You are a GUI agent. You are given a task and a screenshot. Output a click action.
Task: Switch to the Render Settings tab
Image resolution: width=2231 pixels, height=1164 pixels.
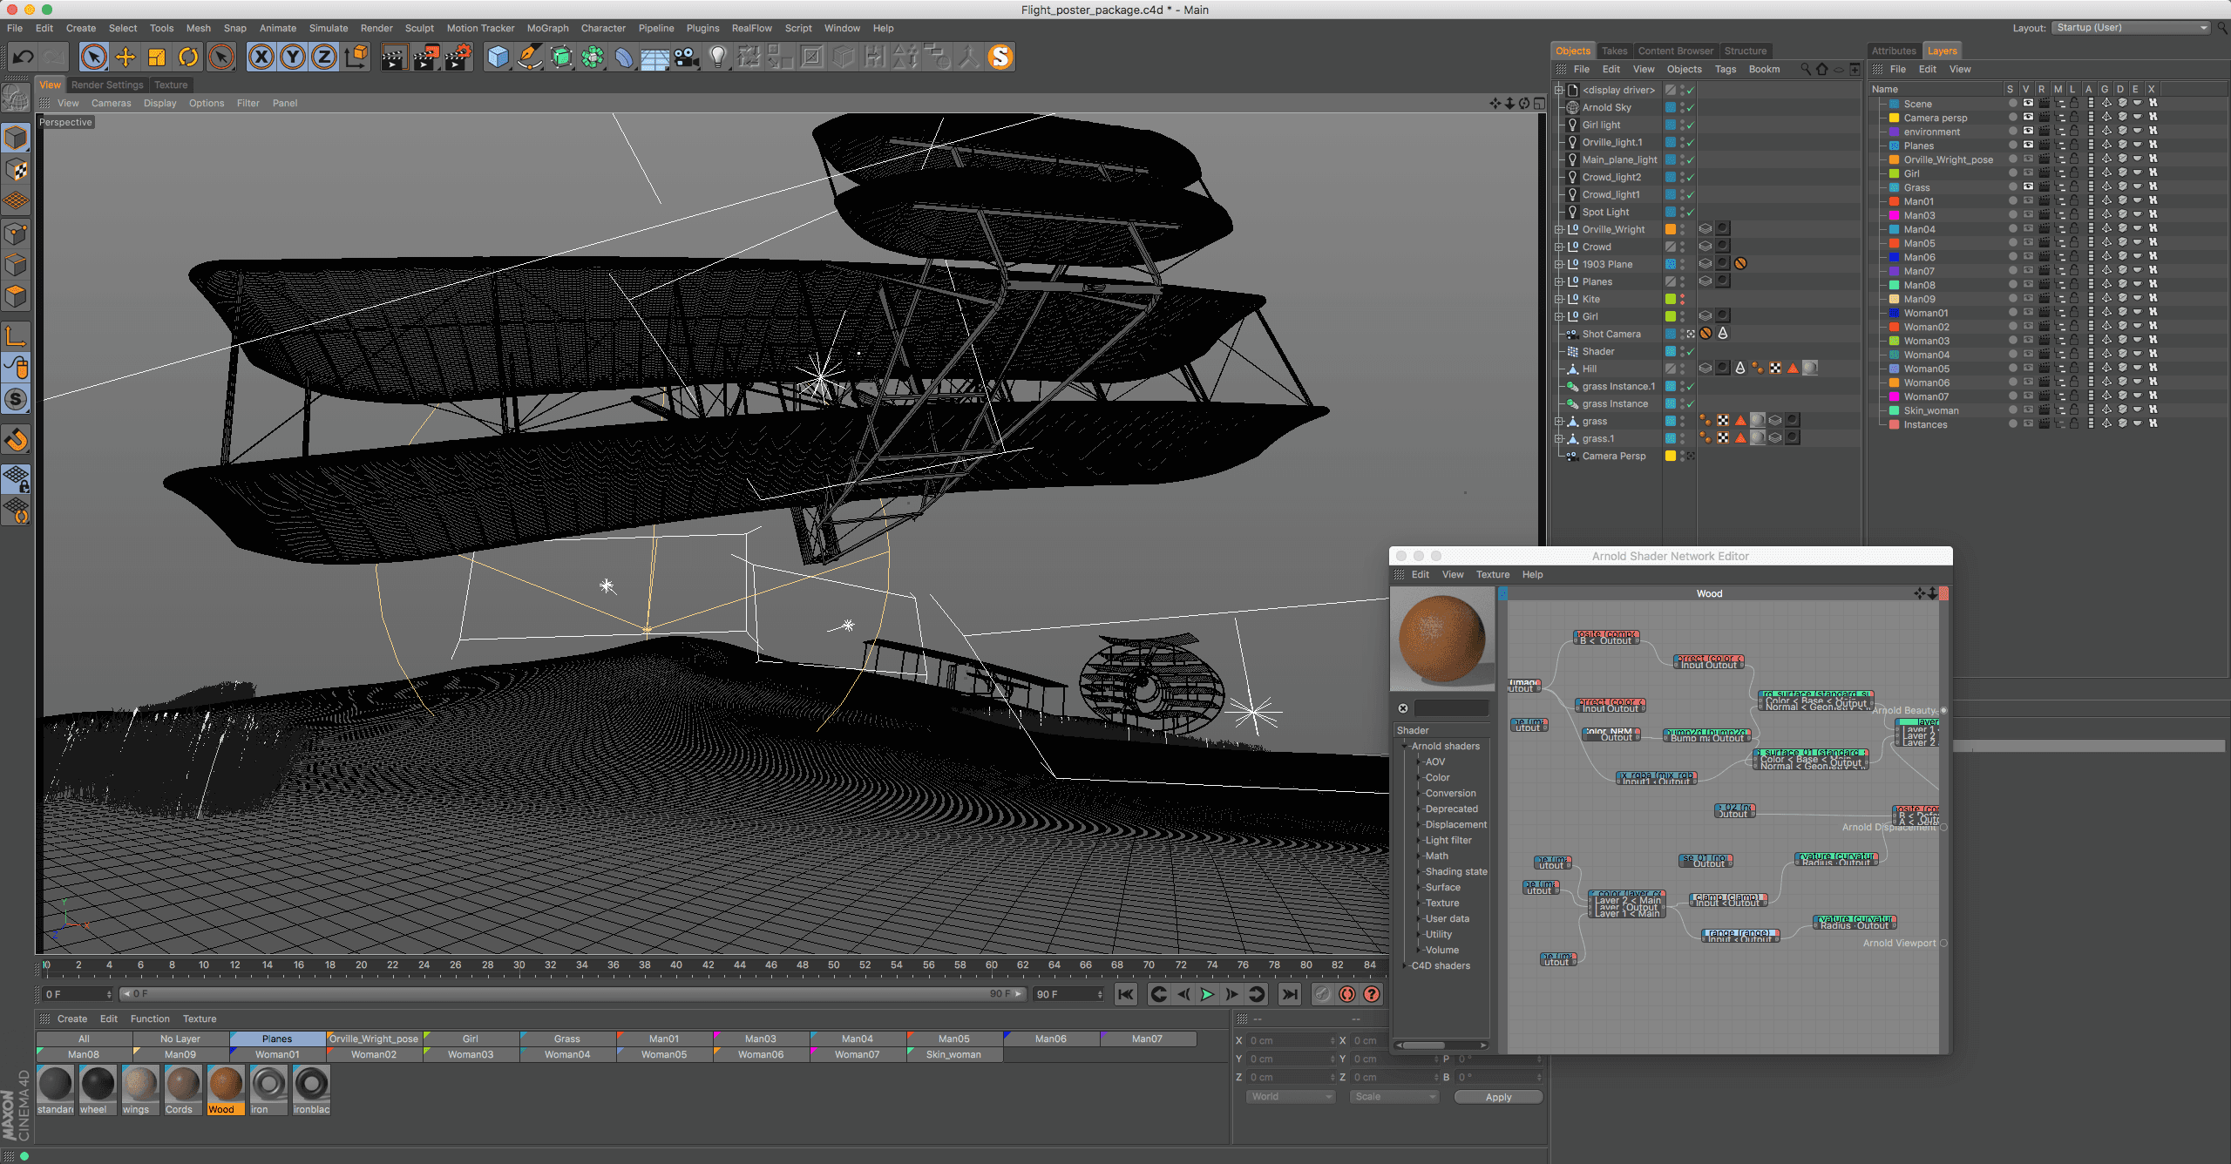click(107, 85)
